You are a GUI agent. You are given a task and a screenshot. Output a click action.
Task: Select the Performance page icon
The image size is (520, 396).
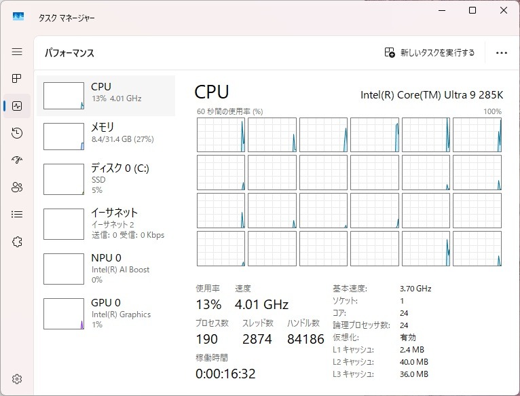coord(17,106)
